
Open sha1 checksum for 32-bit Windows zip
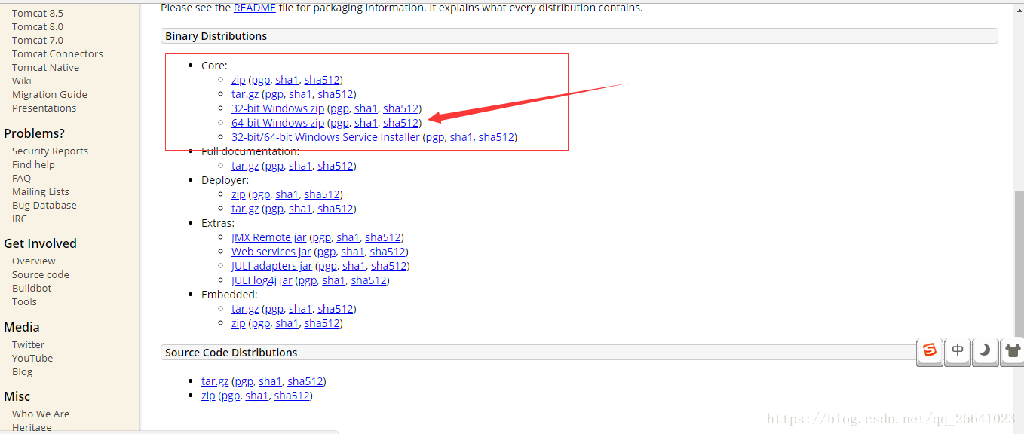[x=366, y=108]
